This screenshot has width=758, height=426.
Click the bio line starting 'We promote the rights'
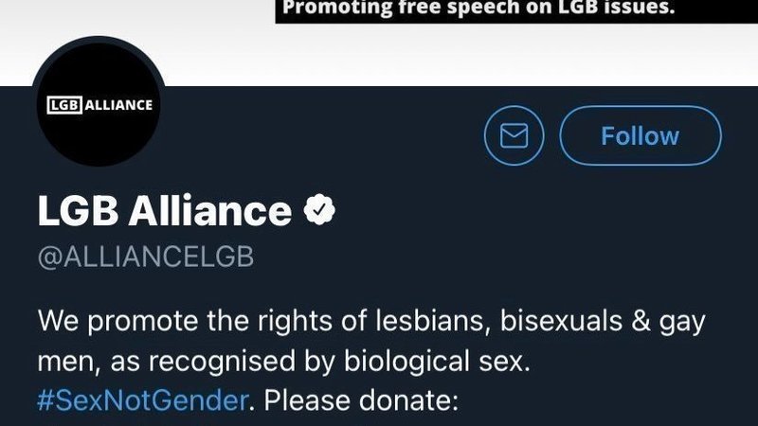[371, 322]
